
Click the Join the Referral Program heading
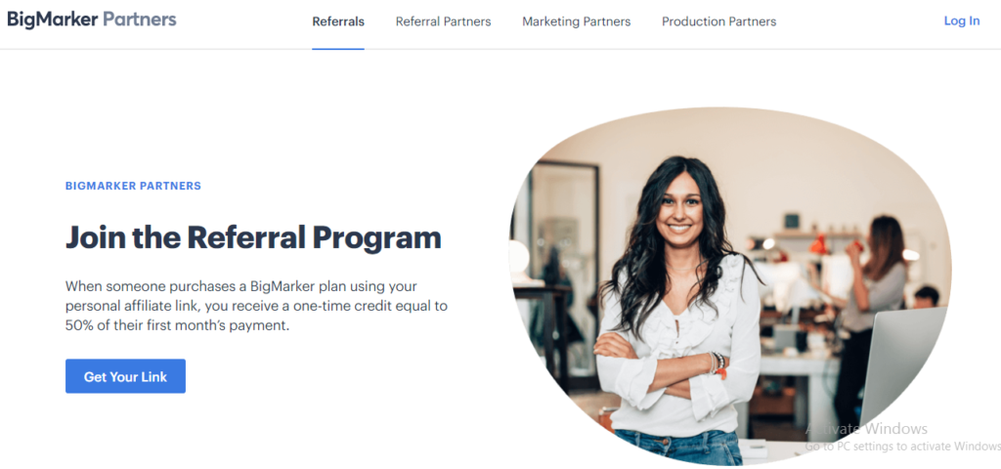[253, 237]
